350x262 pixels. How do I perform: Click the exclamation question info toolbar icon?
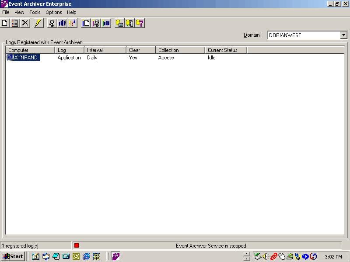tap(72, 23)
